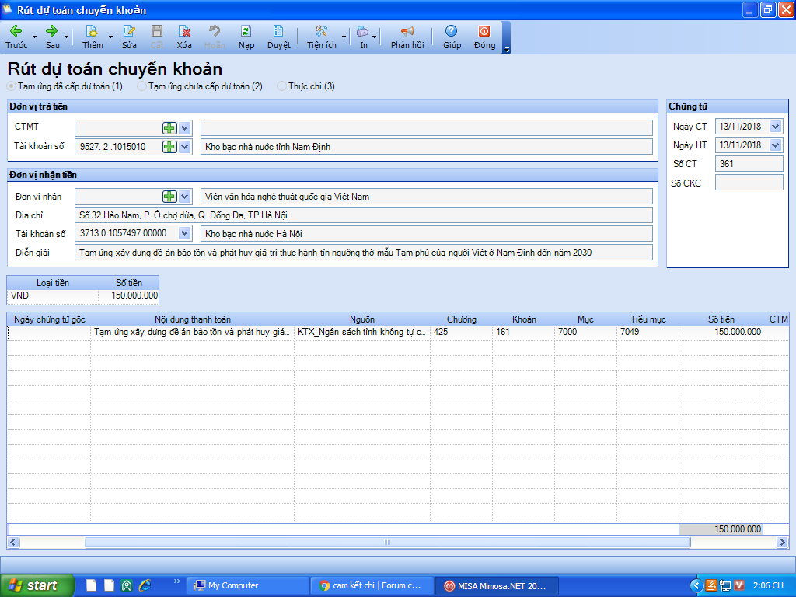
Task: Click the Trước (previous) arrow icon
Action: coord(16,32)
